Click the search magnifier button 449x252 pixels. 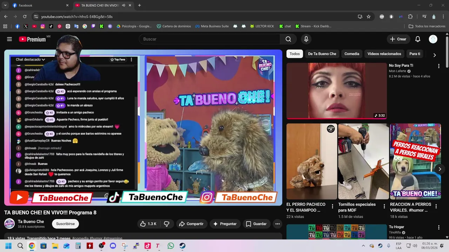coord(288,39)
